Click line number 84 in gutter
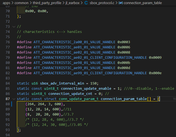This screenshot has height=137, width=176. point(8,83)
